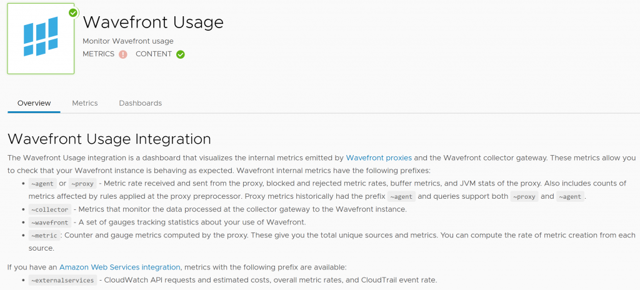Click the ~wavefront prefix code tag
Screen dimensions: 640x290
(x=50, y=222)
